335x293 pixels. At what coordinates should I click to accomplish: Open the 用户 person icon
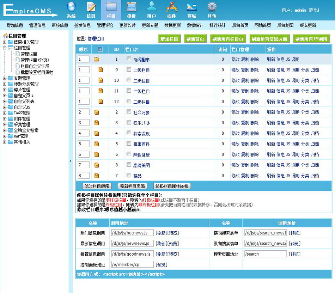(x=152, y=6)
